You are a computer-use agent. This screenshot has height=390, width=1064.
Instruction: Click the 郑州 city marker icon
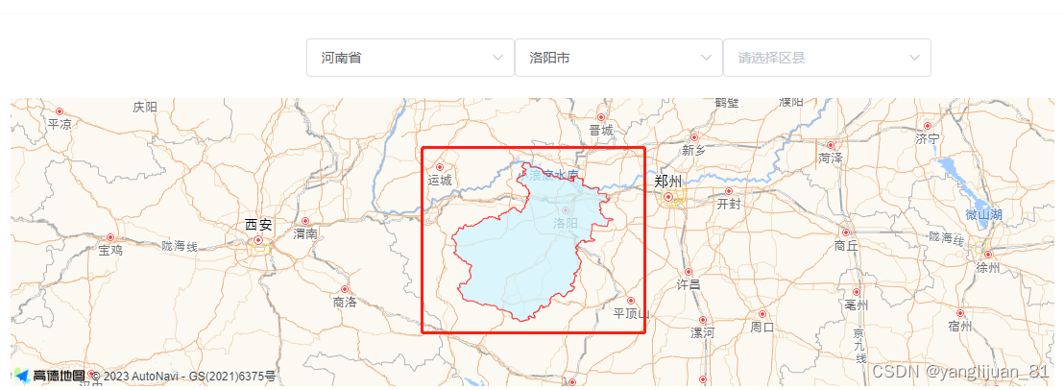pyautogui.click(x=668, y=197)
